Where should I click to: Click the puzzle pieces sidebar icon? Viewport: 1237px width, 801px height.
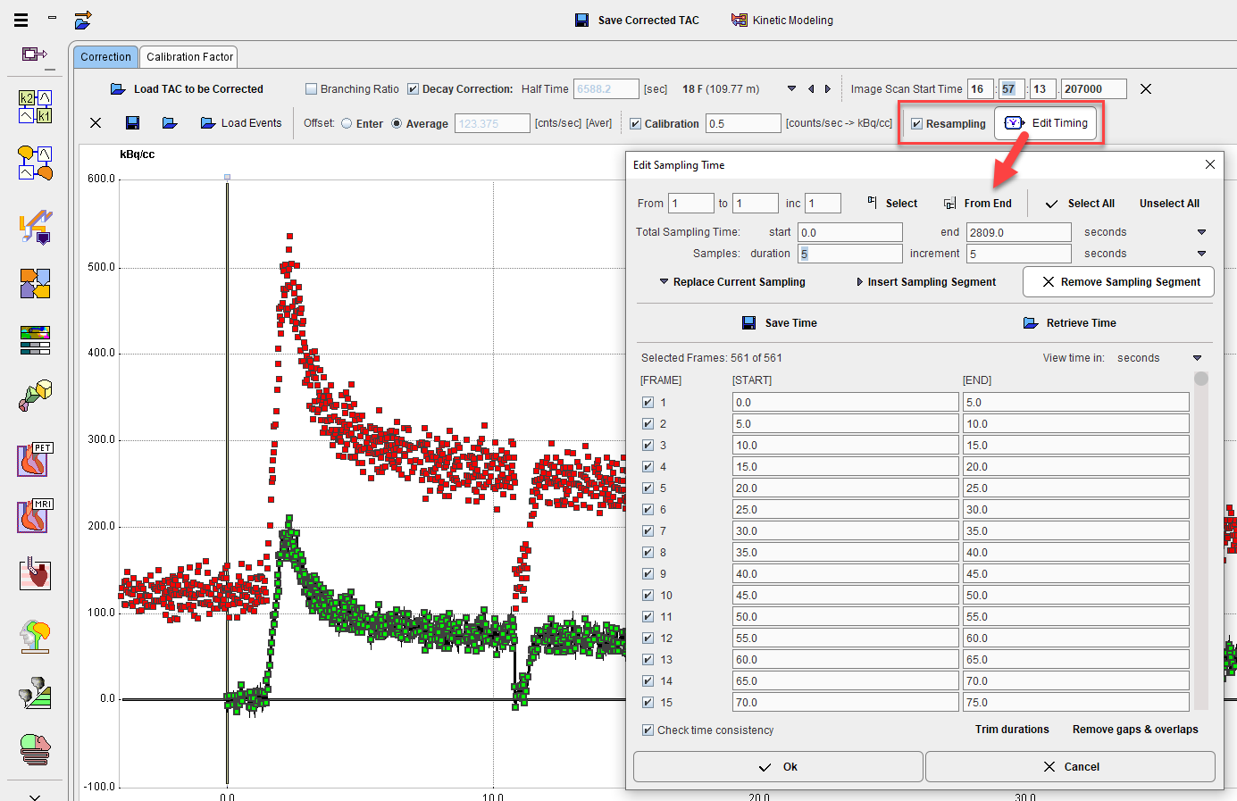pyautogui.click(x=36, y=284)
